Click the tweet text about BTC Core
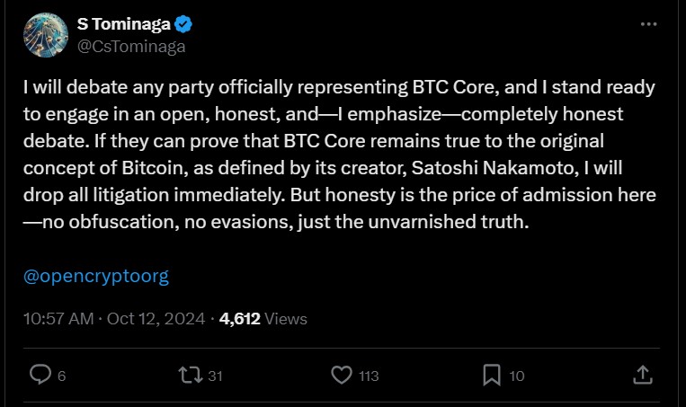The height and width of the screenshot is (407, 686). point(340,155)
